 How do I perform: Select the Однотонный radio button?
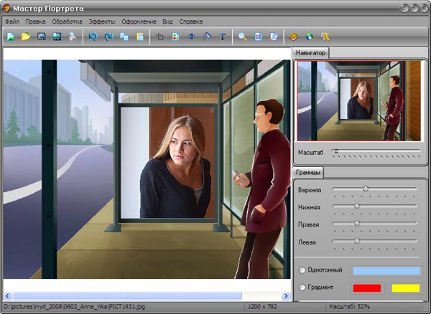click(x=302, y=270)
